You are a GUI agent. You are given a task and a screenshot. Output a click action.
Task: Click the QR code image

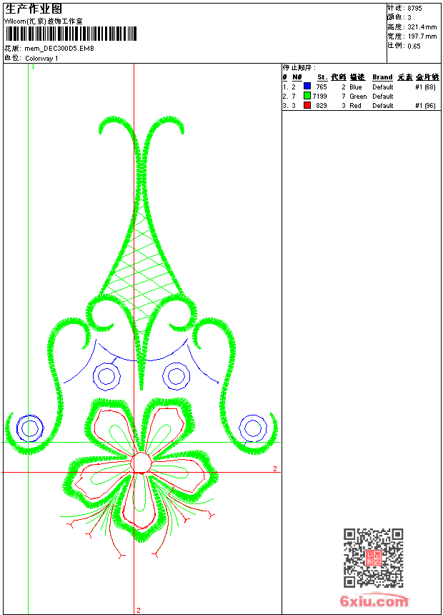(x=374, y=558)
